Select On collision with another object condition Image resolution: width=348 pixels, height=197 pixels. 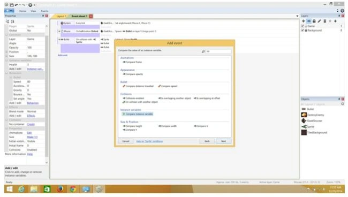coord(140,102)
